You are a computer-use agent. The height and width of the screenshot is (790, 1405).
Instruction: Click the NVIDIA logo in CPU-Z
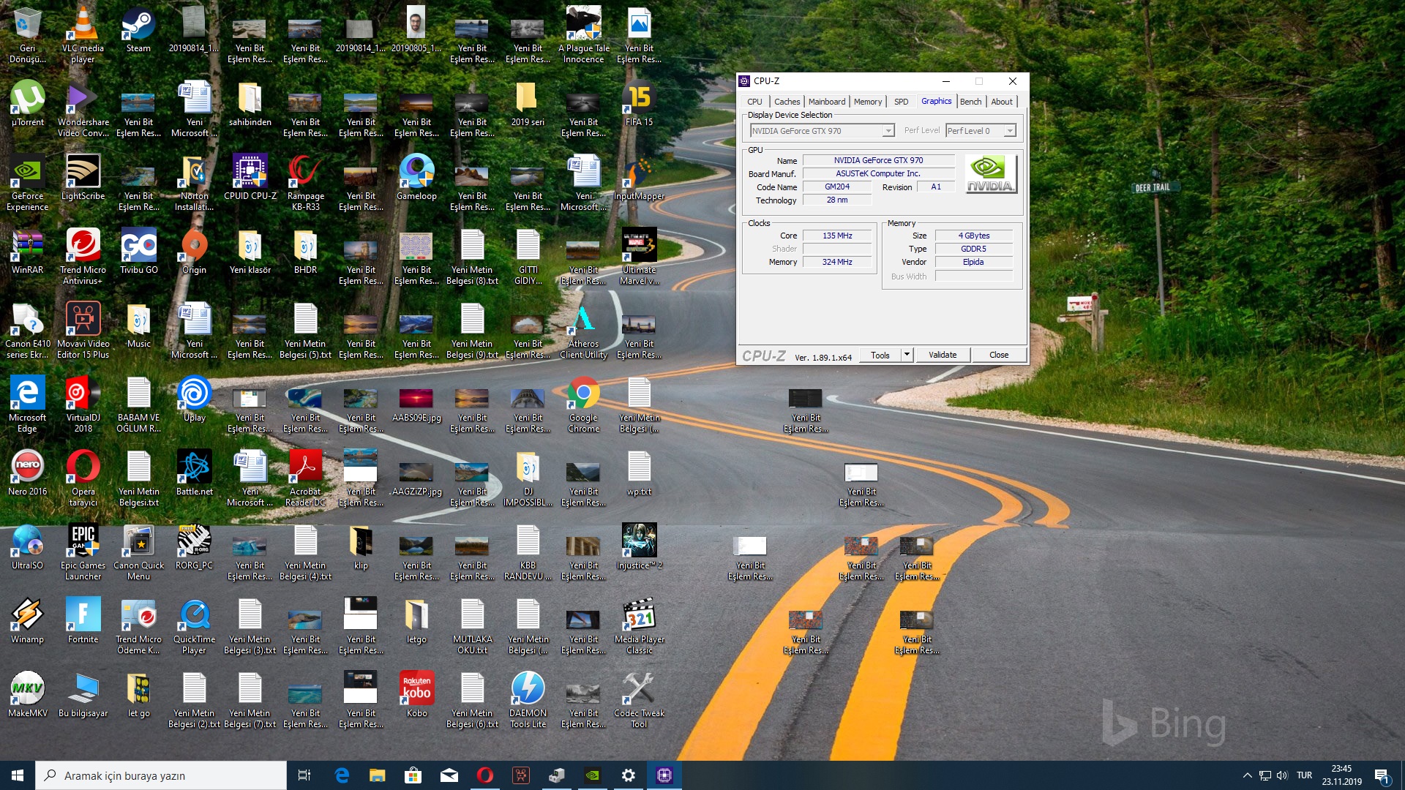(x=991, y=174)
